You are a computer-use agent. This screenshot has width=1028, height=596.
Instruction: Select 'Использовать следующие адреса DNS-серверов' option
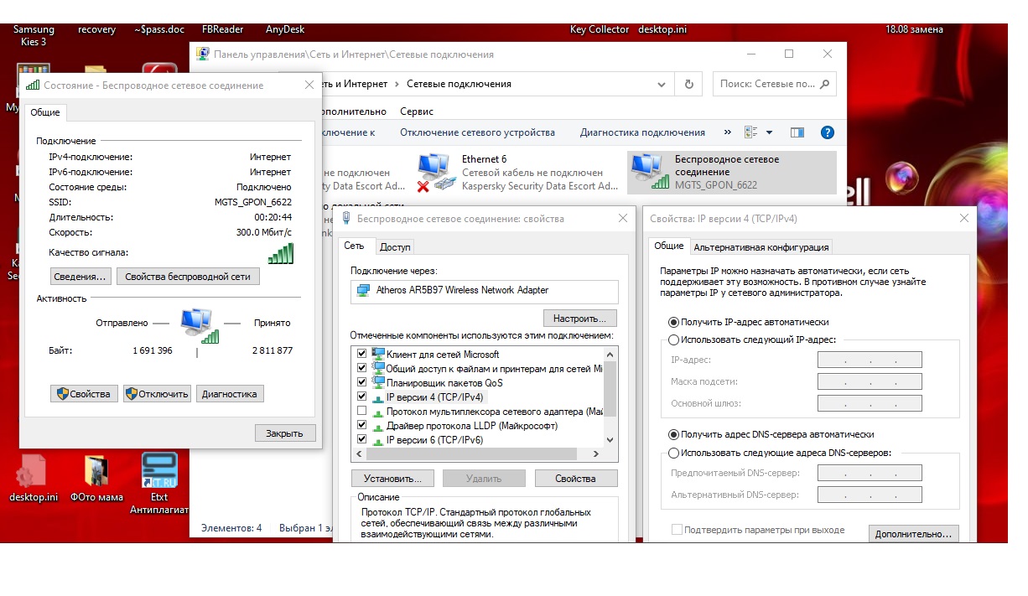click(x=673, y=453)
